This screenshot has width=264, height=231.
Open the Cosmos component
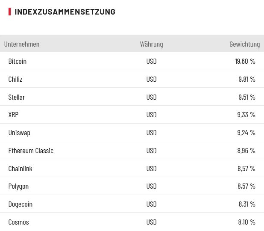pos(19,222)
